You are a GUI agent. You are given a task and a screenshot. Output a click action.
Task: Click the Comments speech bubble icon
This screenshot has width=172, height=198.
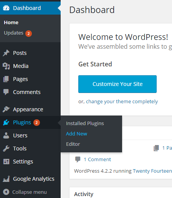[6, 92]
